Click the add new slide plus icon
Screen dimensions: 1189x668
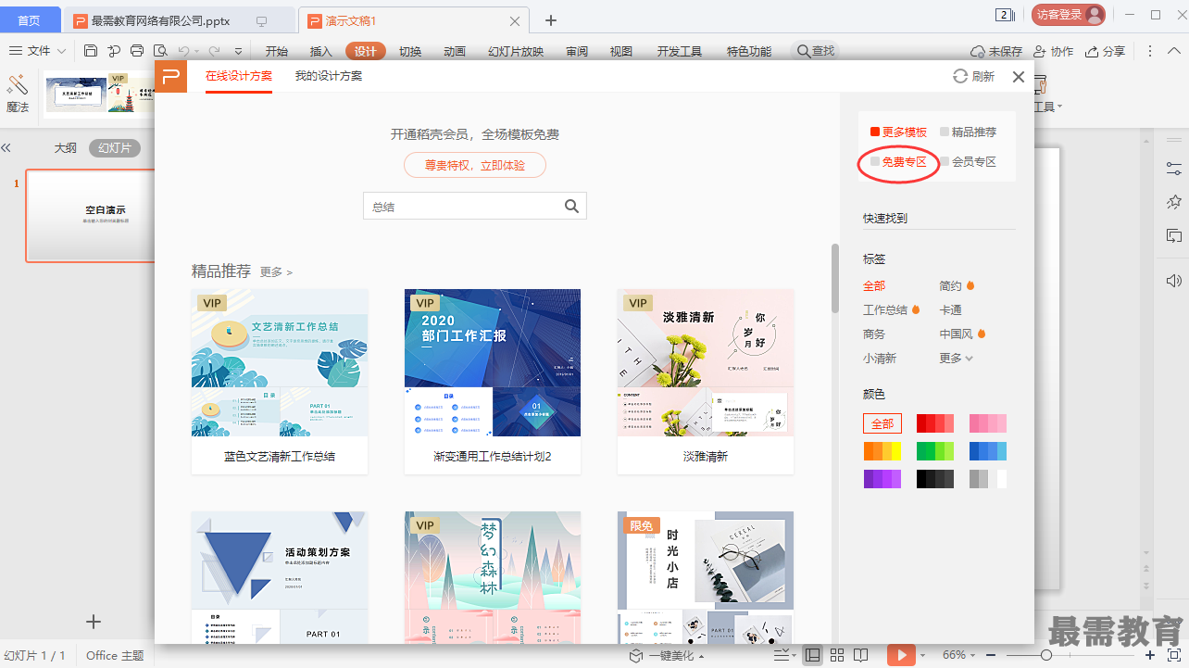pos(93,621)
